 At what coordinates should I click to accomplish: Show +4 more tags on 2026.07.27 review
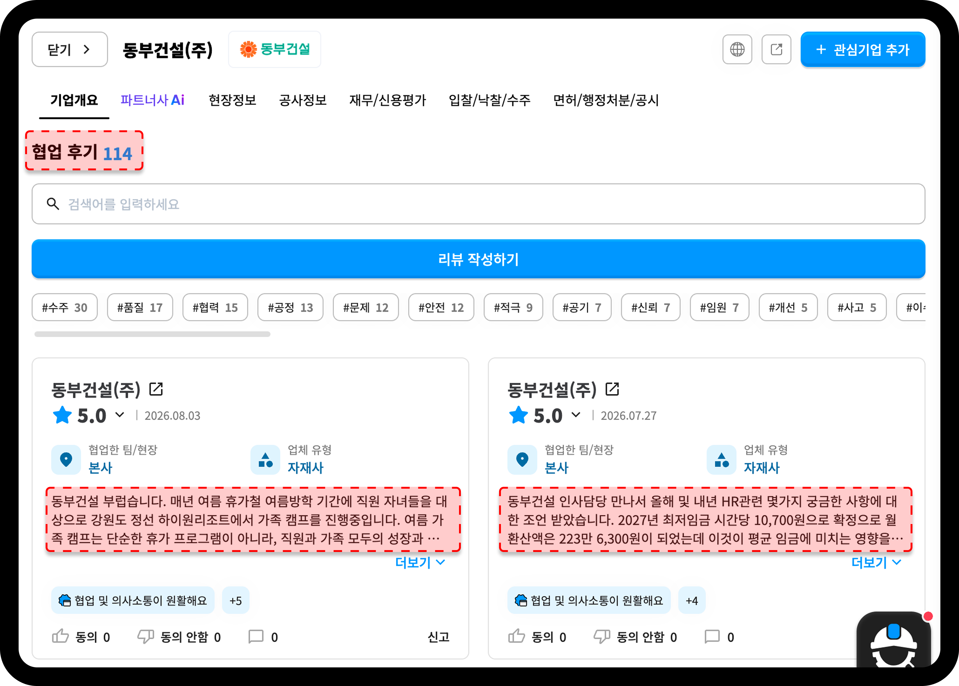pyautogui.click(x=692, y=600)
